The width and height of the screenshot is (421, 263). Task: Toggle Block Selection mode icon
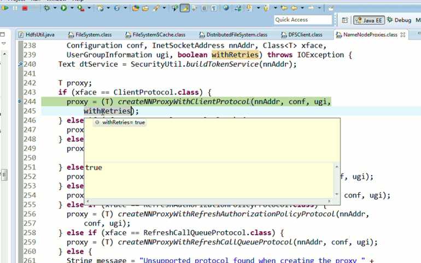204,8
